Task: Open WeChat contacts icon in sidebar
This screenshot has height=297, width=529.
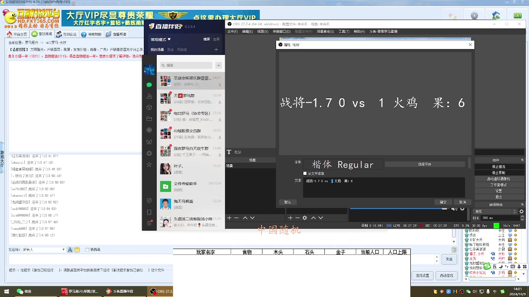Action: pyautogui.click(x=149, y=96)
